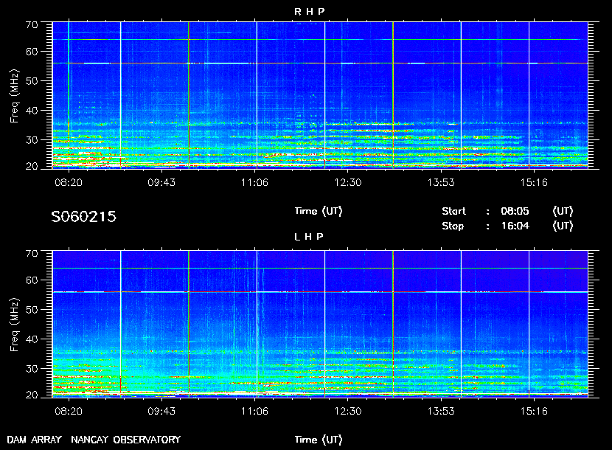Screen dimensions: 612x450
Task: Select the start time value "08:05"
Action: coord(515,211)
